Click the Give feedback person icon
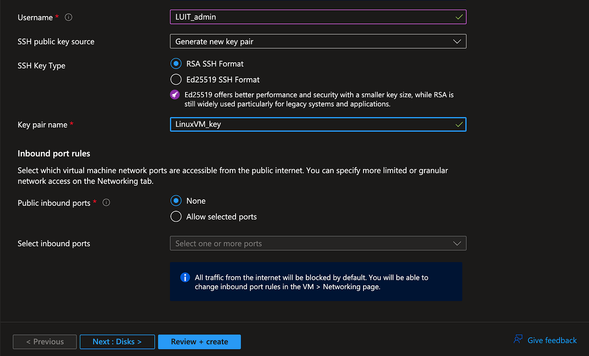The image size is (589, 356). (x=518, y=340)
